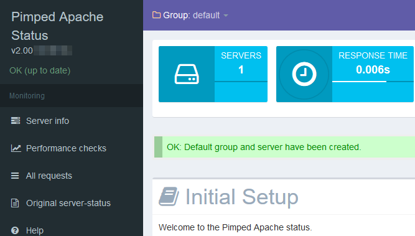Viewport: 415px width, 236px height.
Task: Click the Response Time progress bar
Action: point(373,82)
